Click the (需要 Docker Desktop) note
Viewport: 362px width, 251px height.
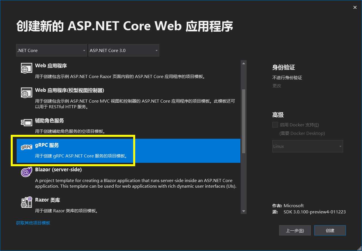(302, 133)
